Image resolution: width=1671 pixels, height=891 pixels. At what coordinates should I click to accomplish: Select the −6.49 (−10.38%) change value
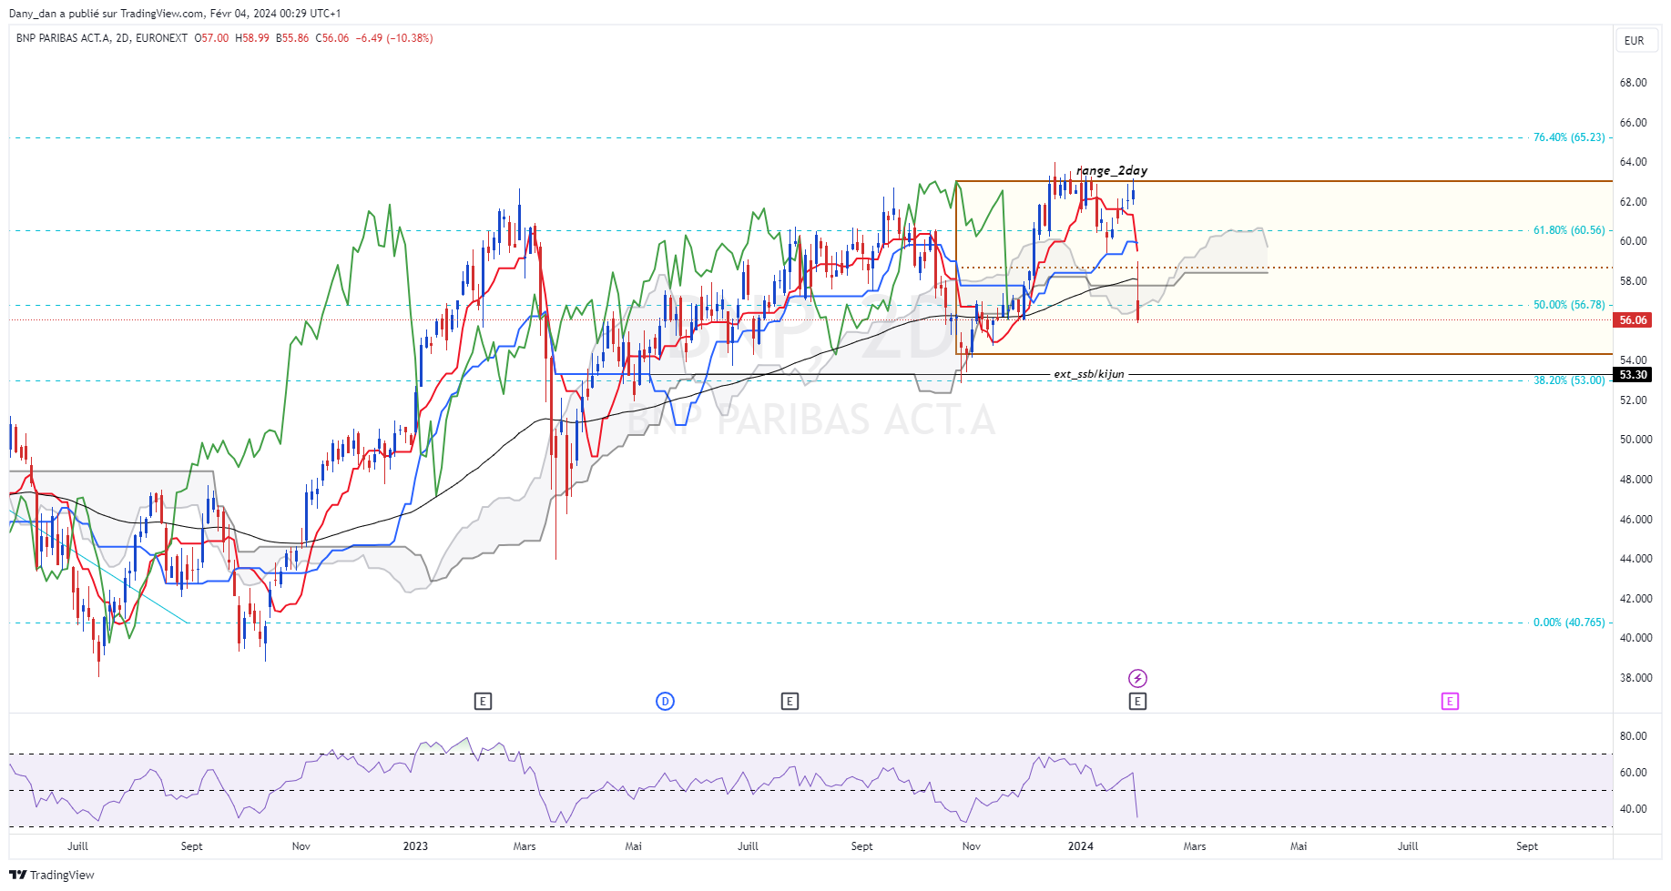click(394, 38)
